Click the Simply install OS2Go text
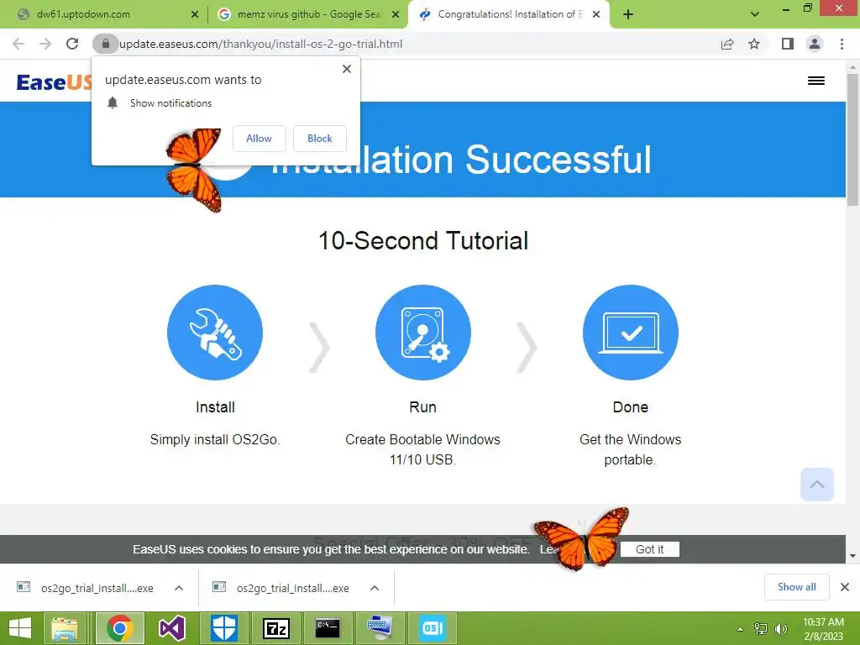 [x=215, y=439]
